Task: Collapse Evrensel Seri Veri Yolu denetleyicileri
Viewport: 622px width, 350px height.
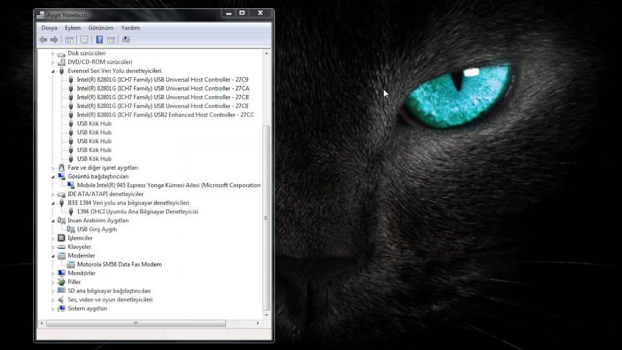Action: click(x=53, y=71)
